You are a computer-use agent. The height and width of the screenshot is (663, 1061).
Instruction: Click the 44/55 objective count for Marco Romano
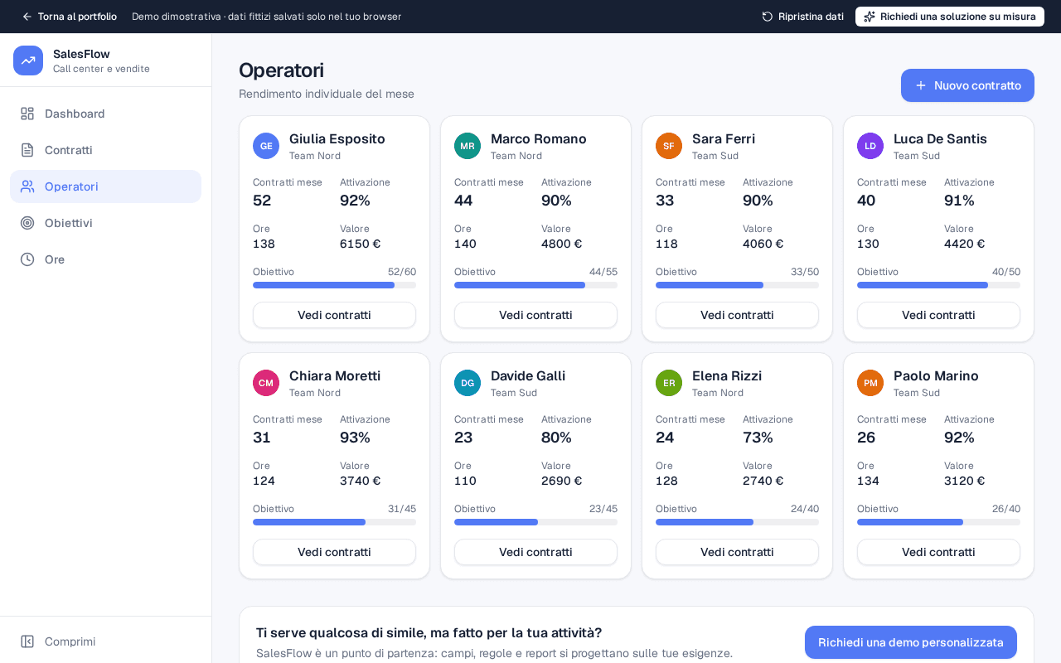click(x=603, y=272)
